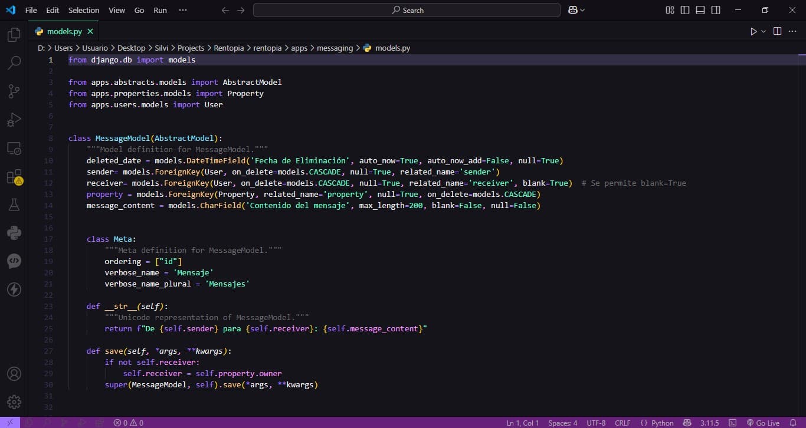The image size is (806, 428).
Task: Open notifications bell icon
Action: (x=792, y=423)
